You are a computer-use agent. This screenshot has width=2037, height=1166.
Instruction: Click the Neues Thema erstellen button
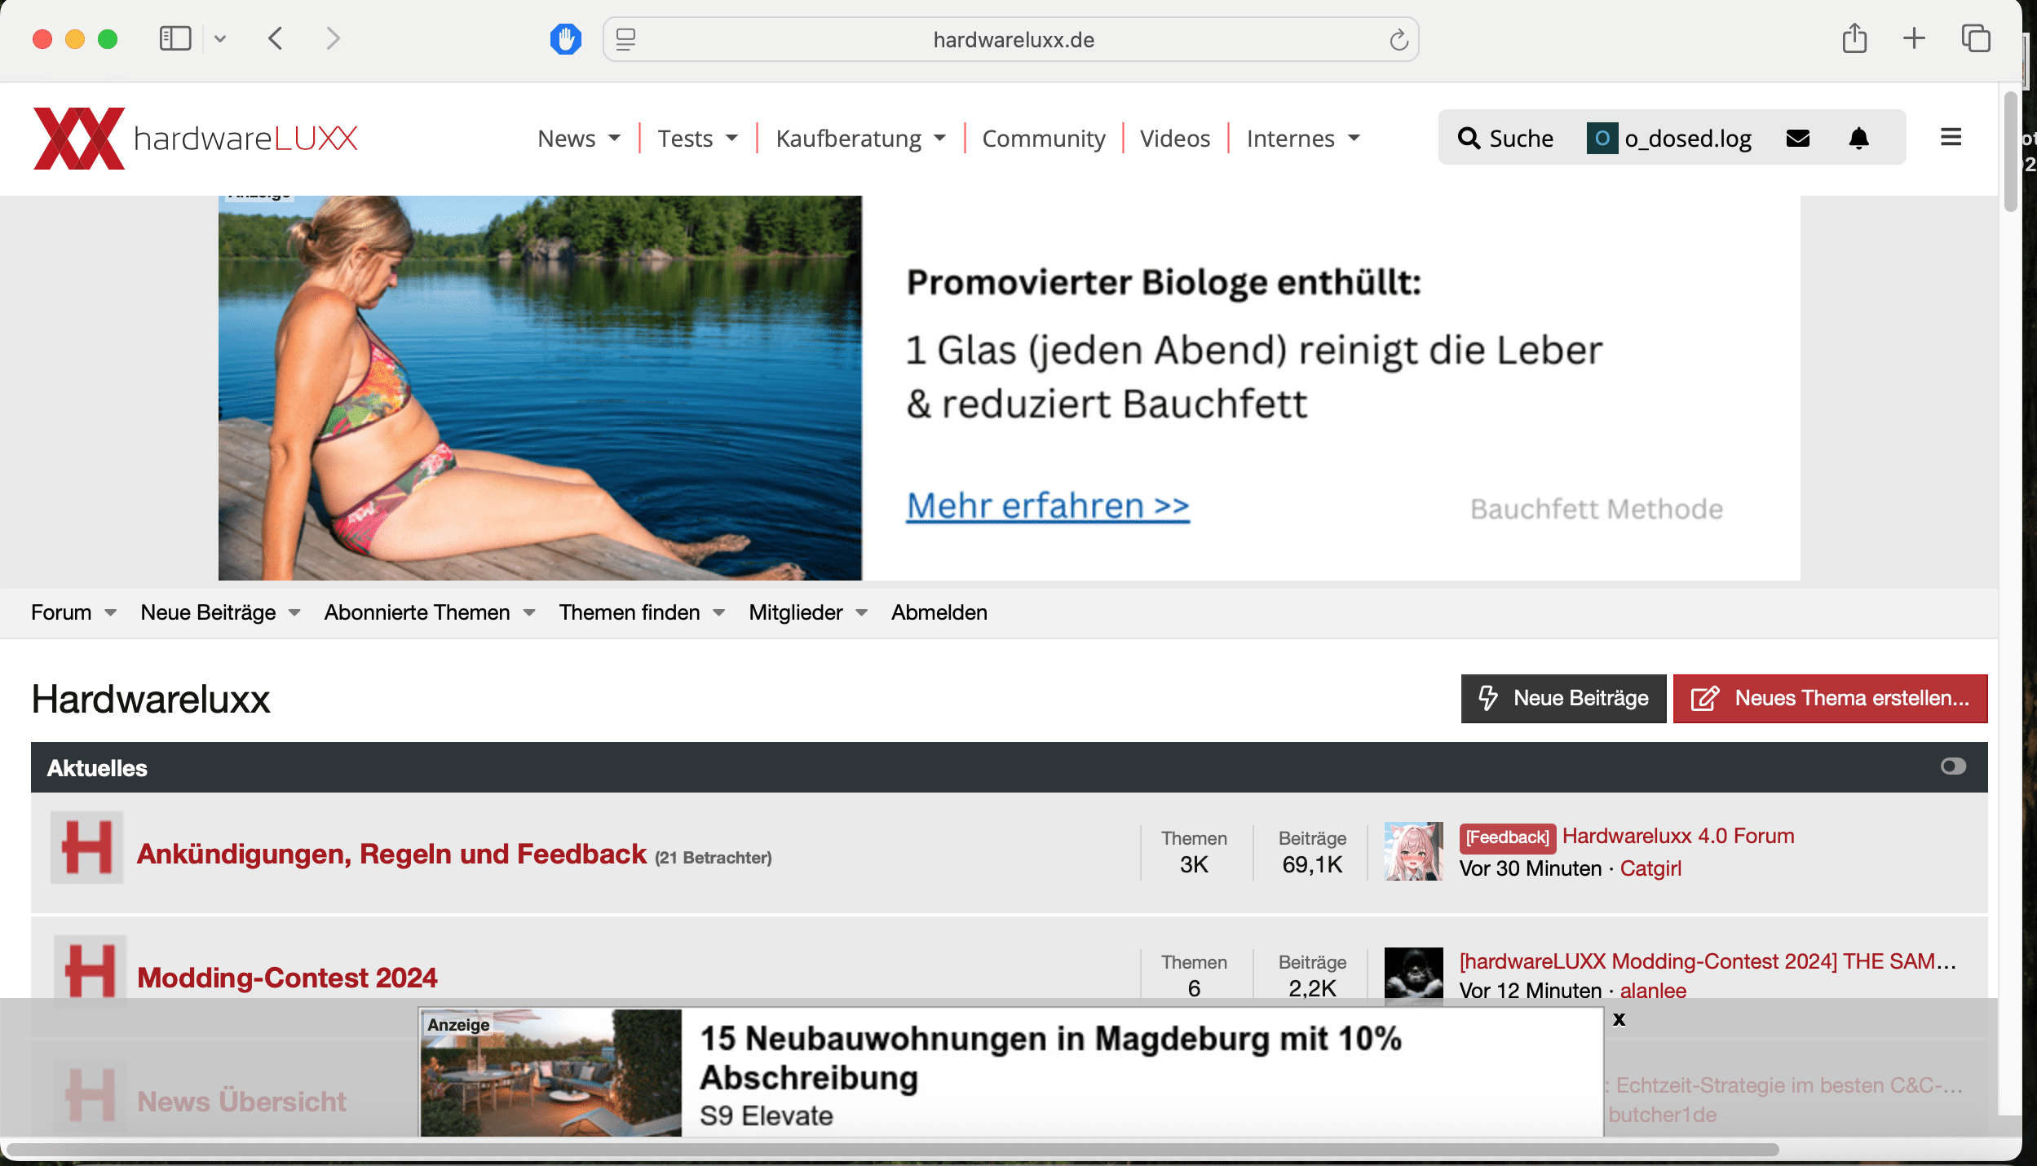1830,699
